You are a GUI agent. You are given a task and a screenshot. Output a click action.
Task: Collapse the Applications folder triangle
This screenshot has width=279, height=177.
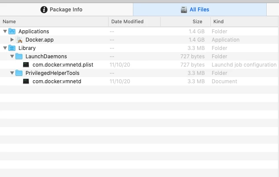(5, 32)
